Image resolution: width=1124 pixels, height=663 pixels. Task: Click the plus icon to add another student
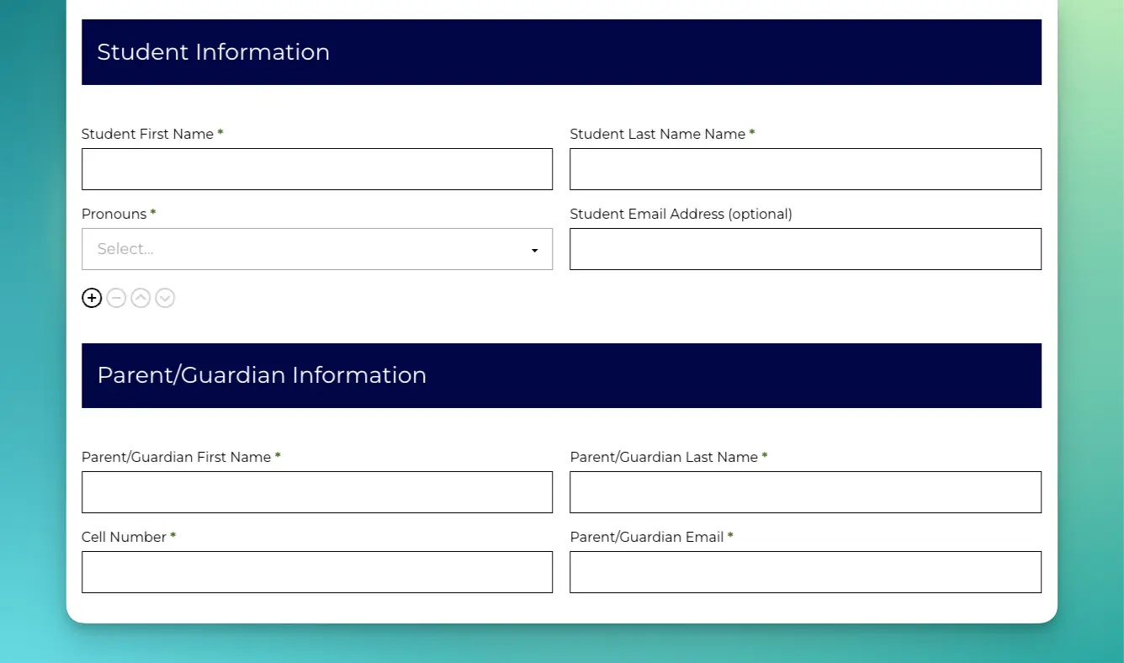click(x=92, y=298)
